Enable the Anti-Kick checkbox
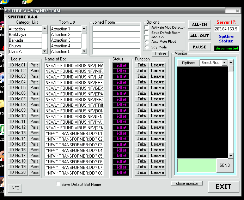The width and height of the screenshot is (244, 200). [x=147, y=37]
